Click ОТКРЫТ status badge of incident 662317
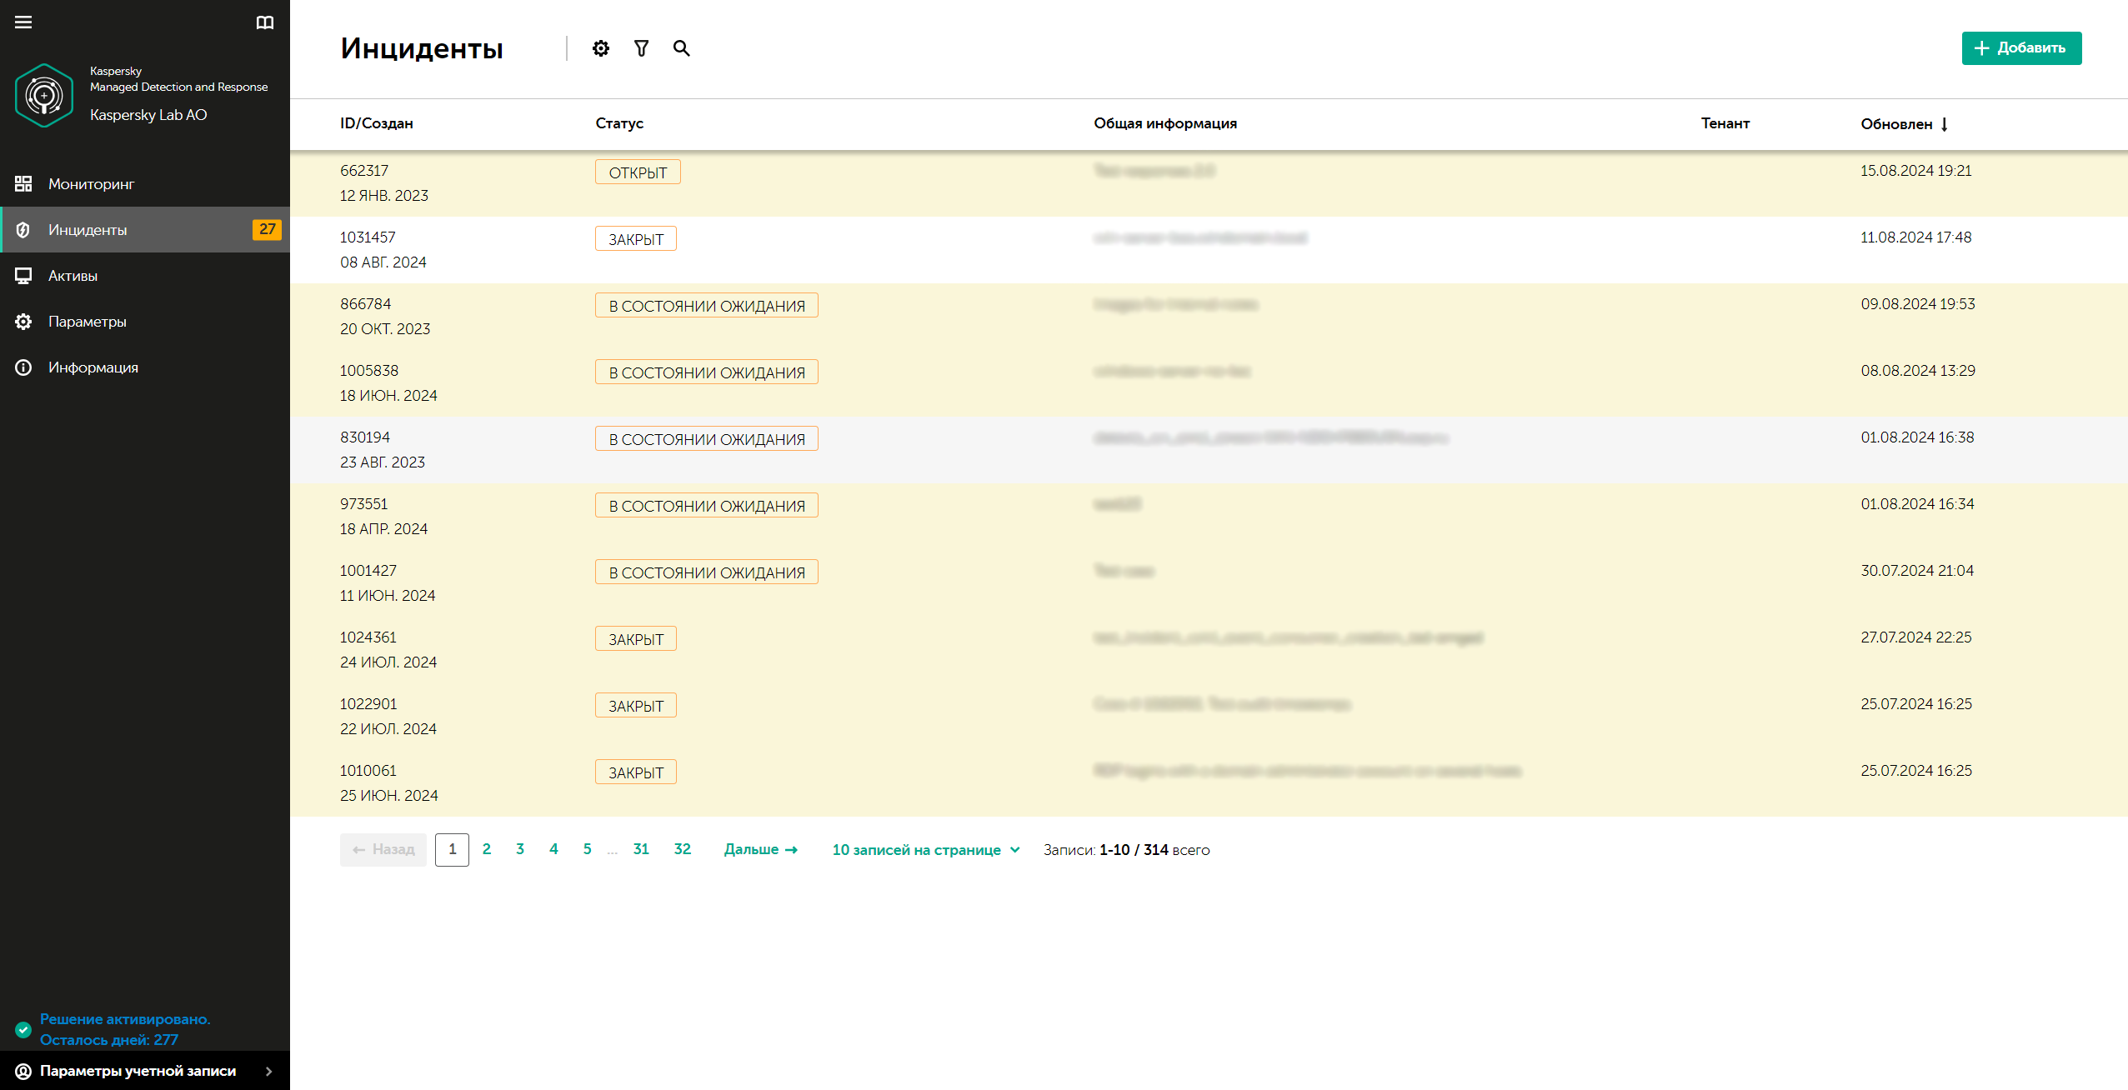2128x1090 pixels. click(638, 172)
